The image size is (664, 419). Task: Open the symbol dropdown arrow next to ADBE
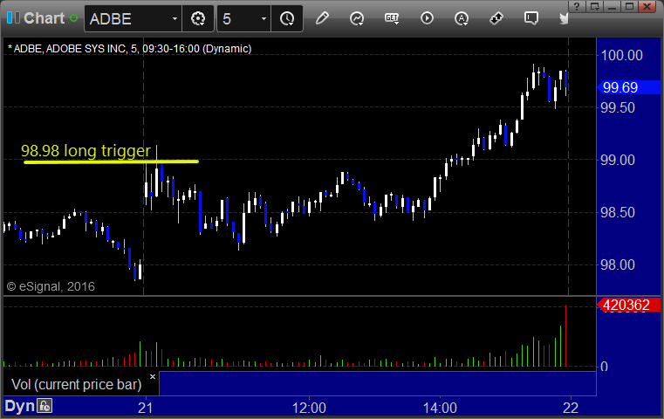click(x=175, y=19)
